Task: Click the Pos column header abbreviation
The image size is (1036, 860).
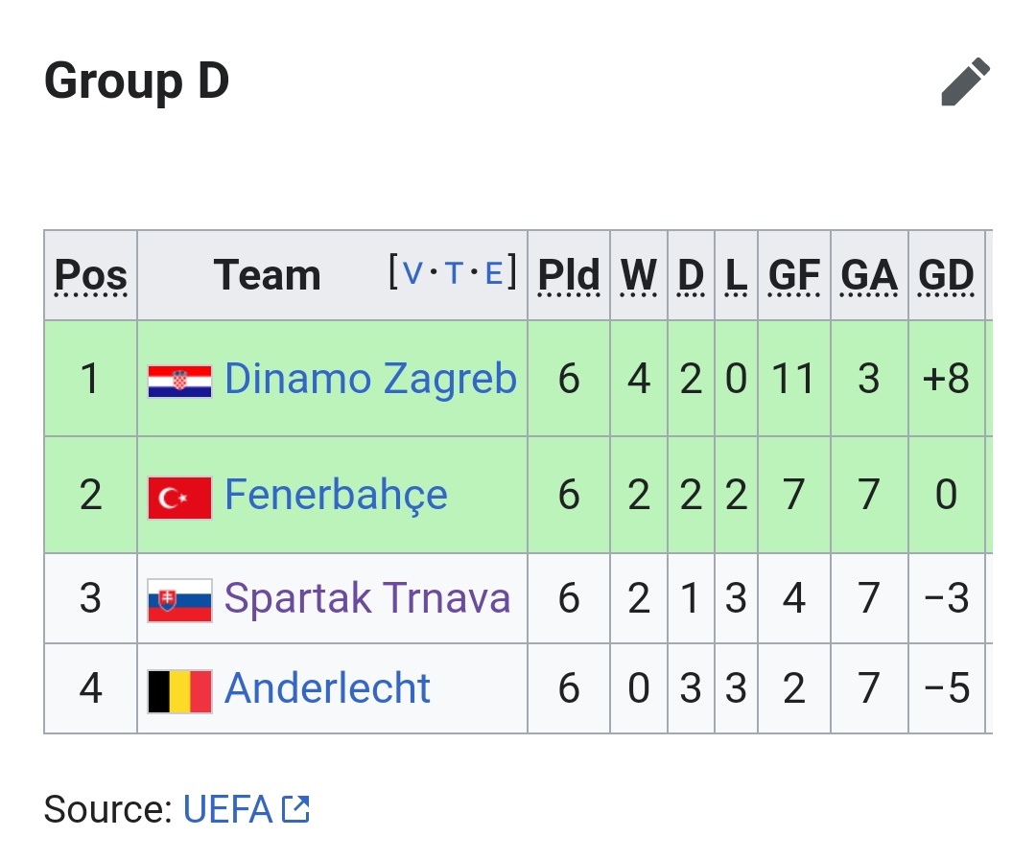Action: 90,275
